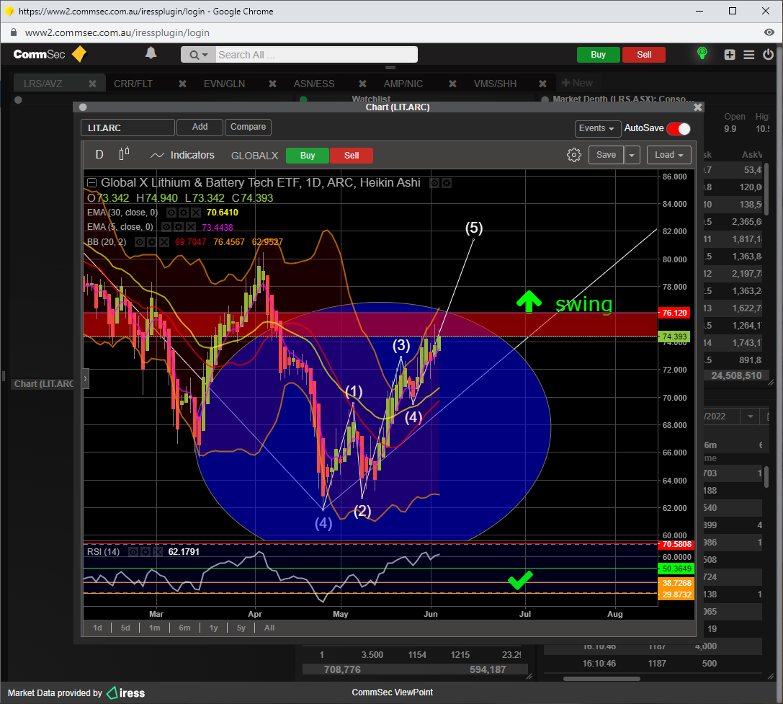
Task: Click the chart toolbar Buy button
Action: pyautogui.click(x=308, y=156)
